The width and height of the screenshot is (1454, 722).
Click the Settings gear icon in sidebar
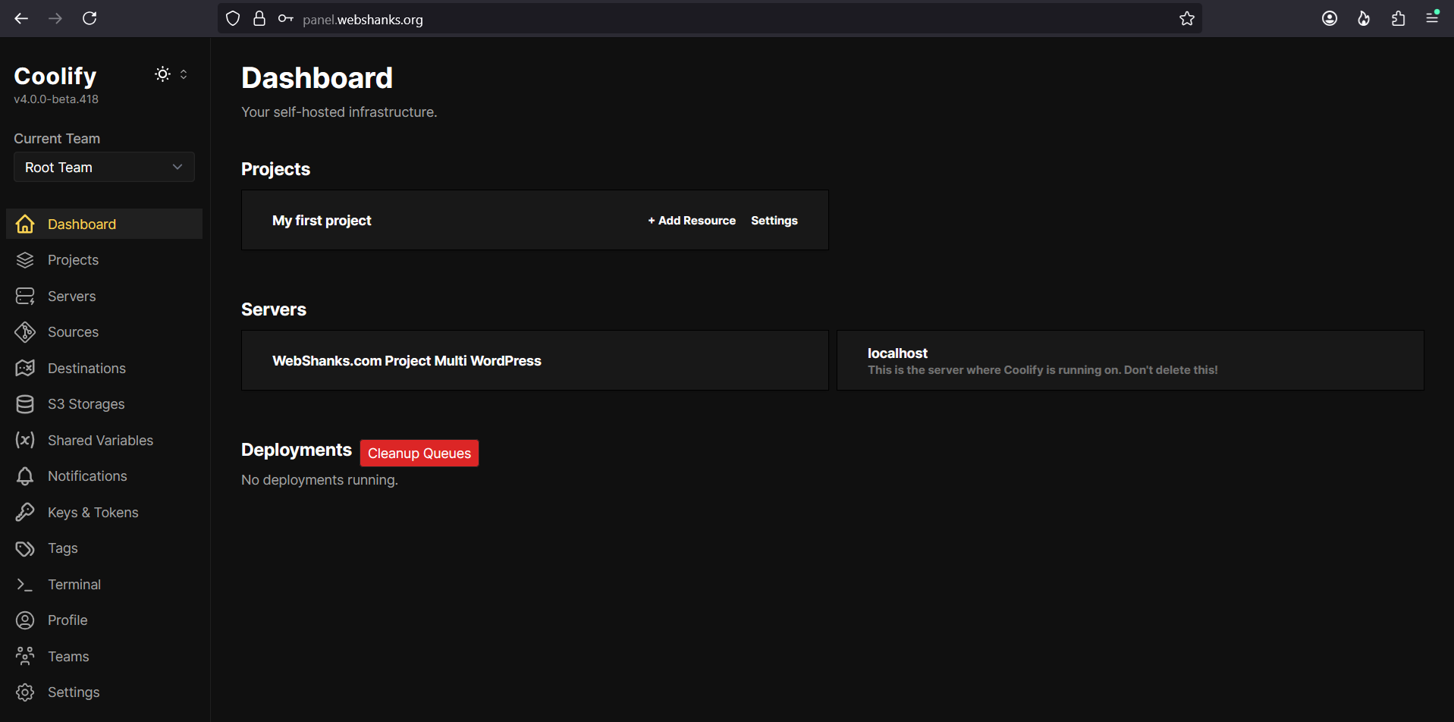click(25, 692)
